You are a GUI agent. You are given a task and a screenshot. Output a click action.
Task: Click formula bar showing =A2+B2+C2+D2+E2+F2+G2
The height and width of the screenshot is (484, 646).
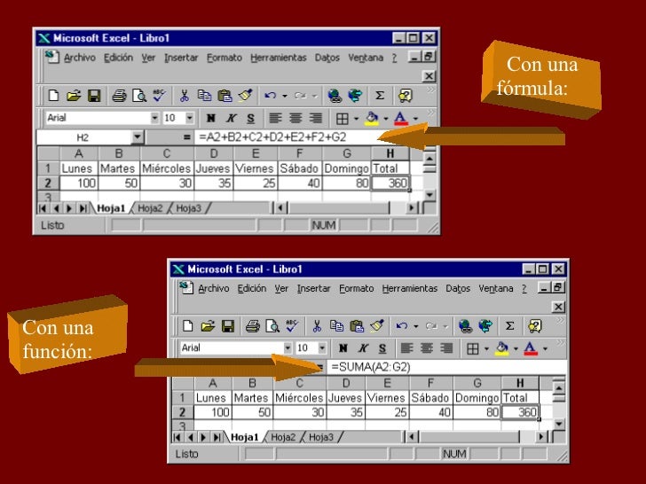click(x=286, y=137)
